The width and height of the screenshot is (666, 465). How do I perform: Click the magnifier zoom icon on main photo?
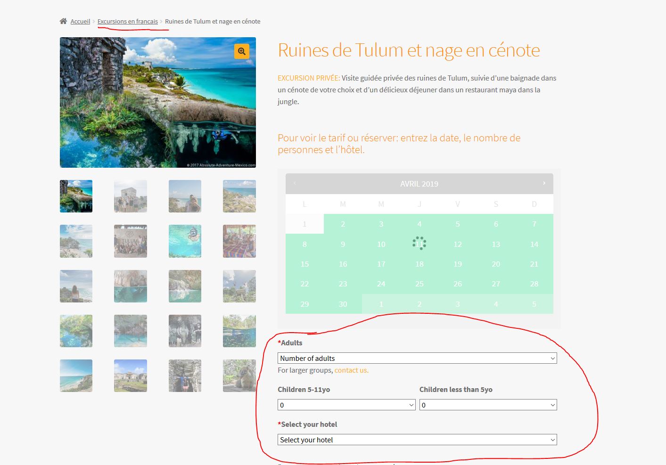(x=242, y=51)
